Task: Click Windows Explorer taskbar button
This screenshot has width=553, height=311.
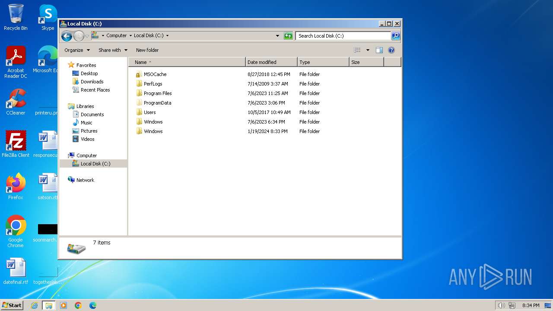Action: pos(49,305)
